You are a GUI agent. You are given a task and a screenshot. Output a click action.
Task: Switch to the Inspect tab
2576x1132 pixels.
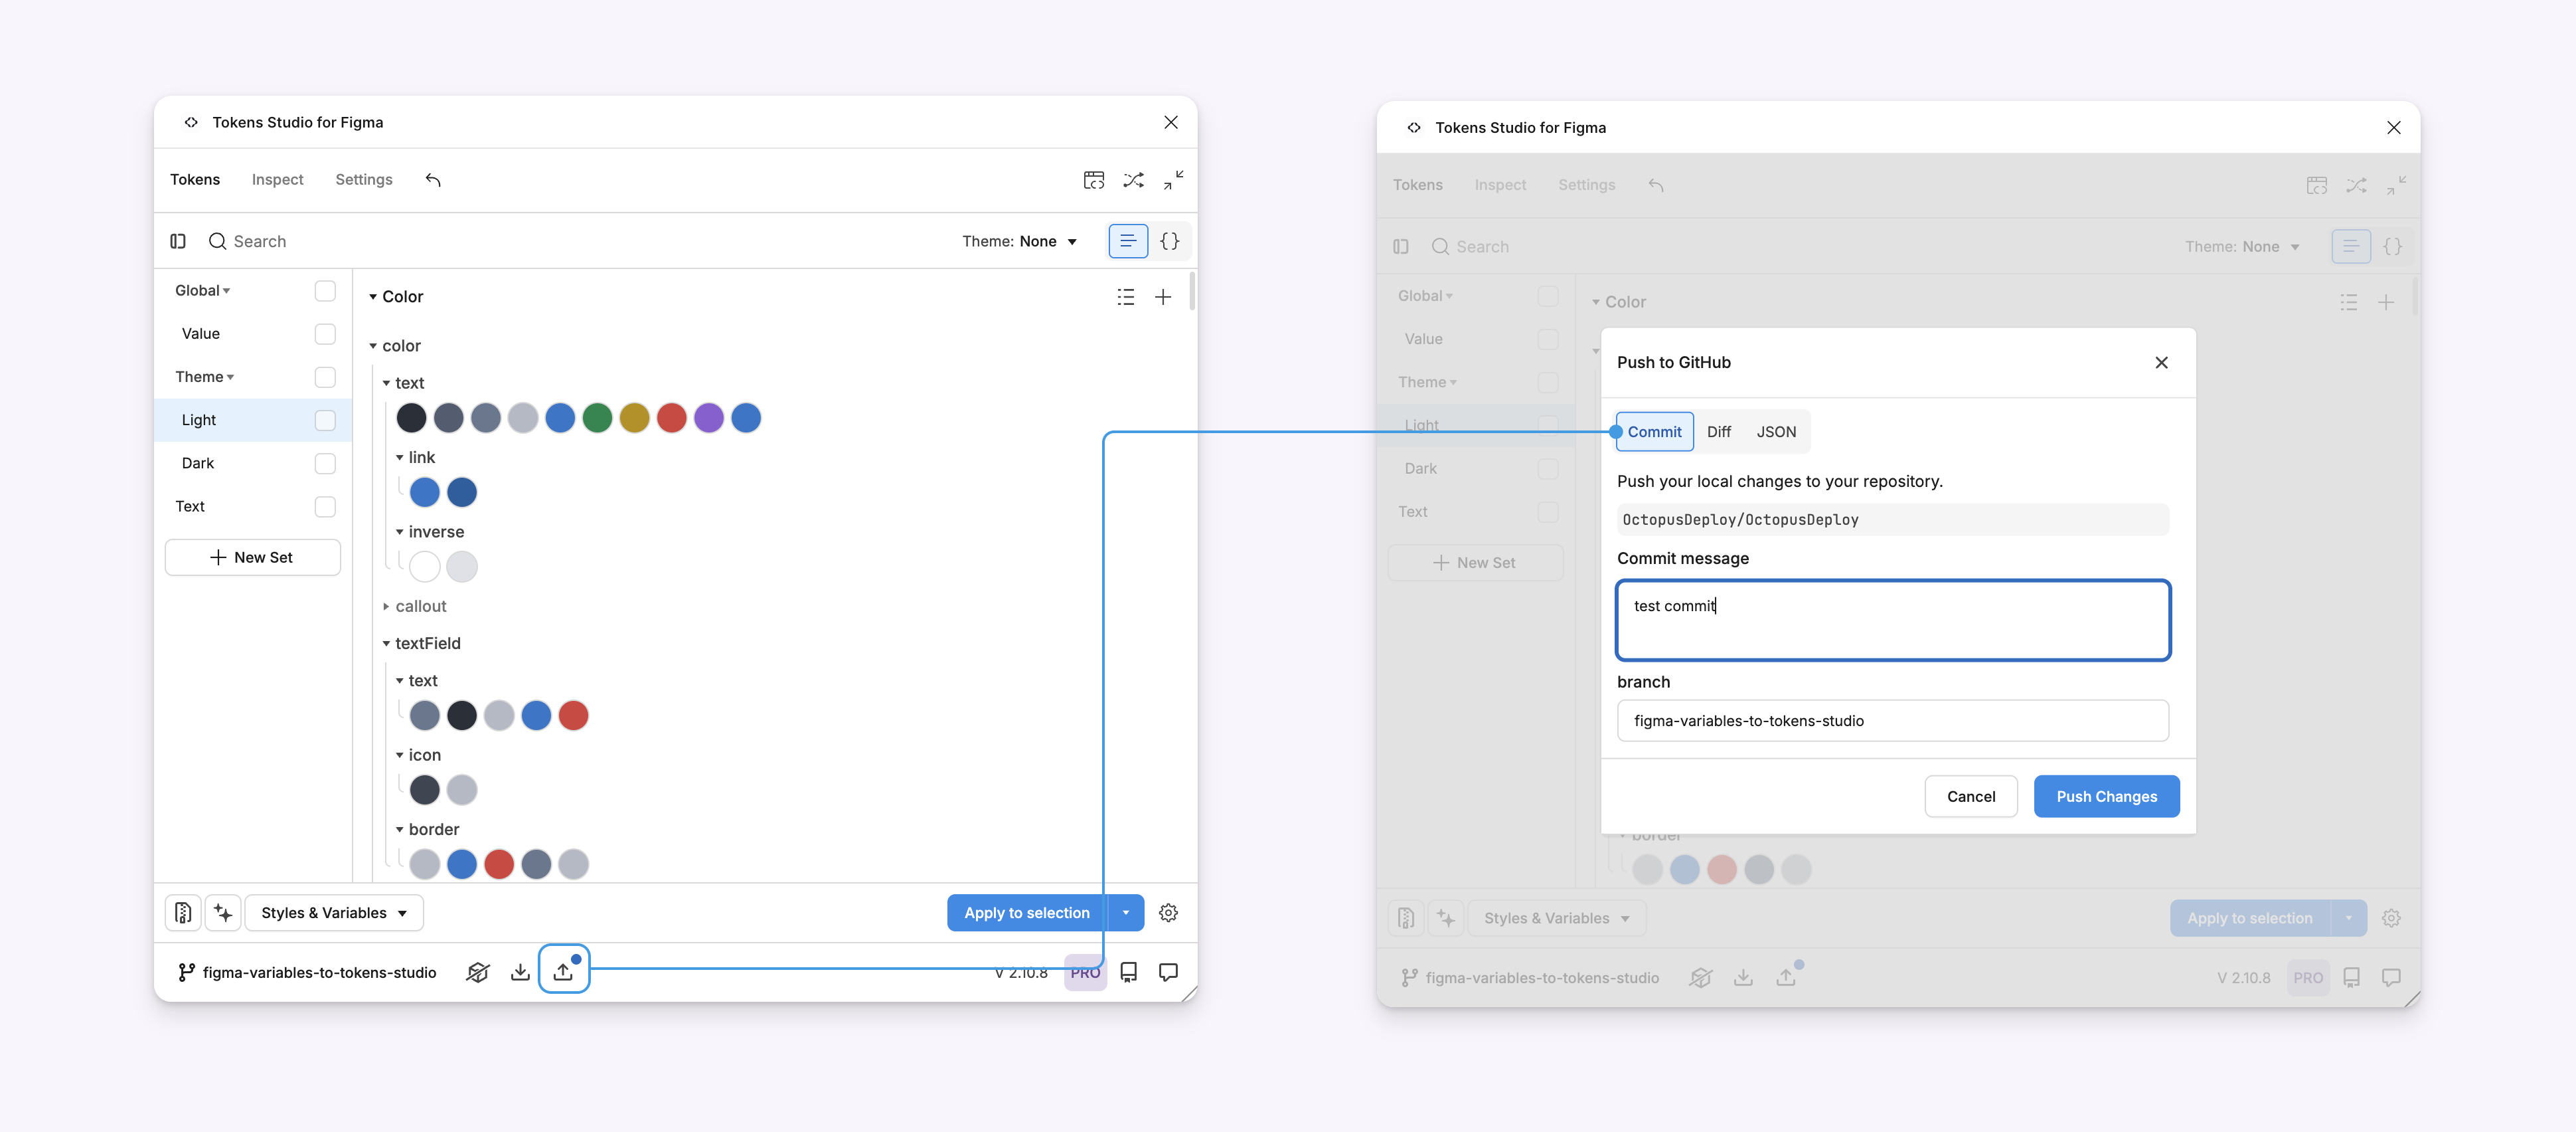[x=277, y=180]
